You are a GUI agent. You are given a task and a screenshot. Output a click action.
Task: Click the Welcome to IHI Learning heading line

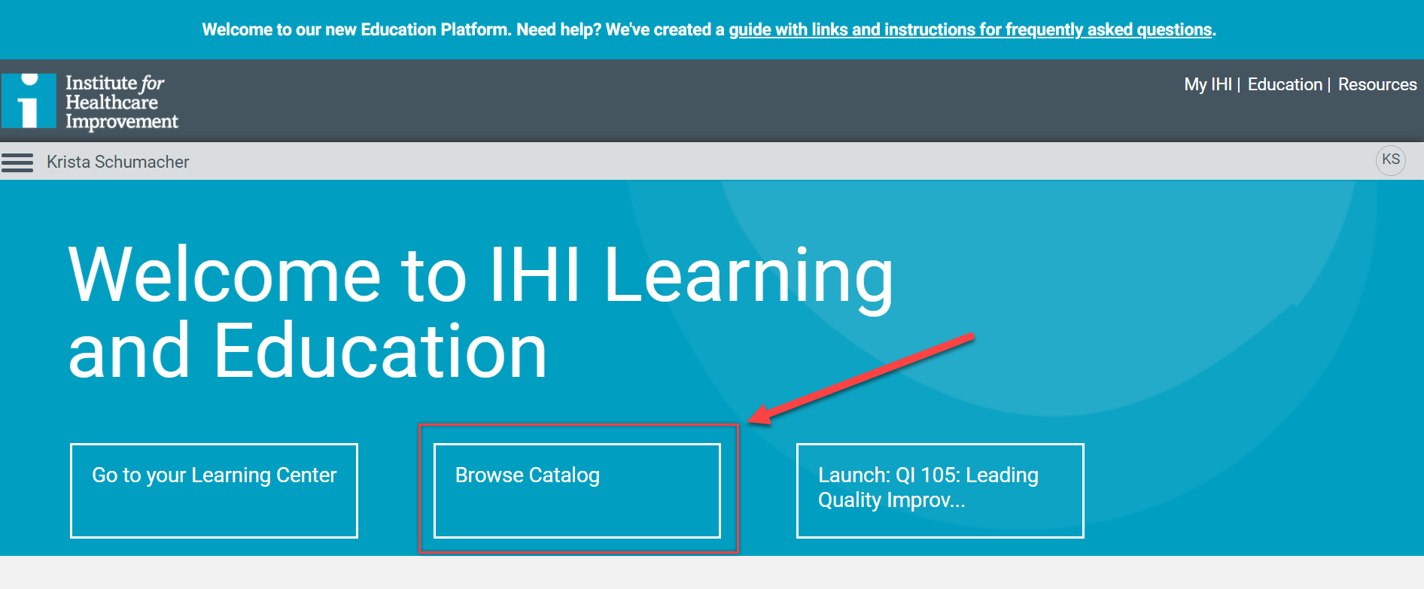[x=480, y=275]
